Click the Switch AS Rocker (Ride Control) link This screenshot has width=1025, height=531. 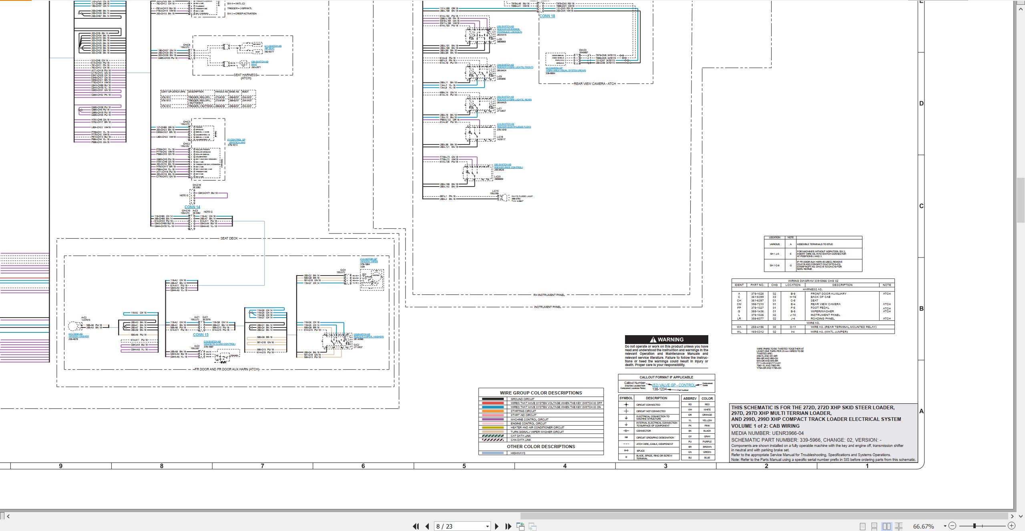pyautogui.click(x=508, y=166)
